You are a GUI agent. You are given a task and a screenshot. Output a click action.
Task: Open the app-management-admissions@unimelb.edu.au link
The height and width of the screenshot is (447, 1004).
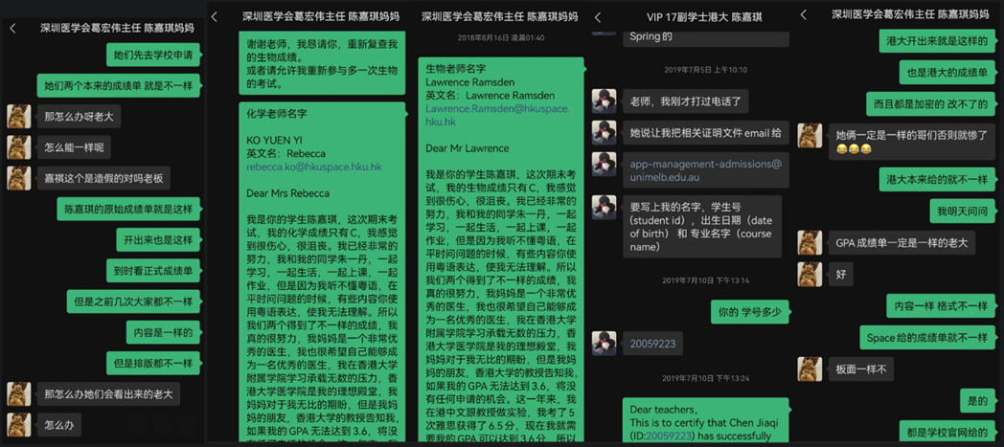point(705,169)
